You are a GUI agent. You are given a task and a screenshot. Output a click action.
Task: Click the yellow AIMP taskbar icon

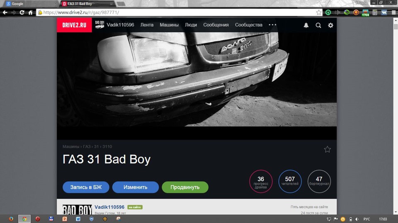pos(105,219)
